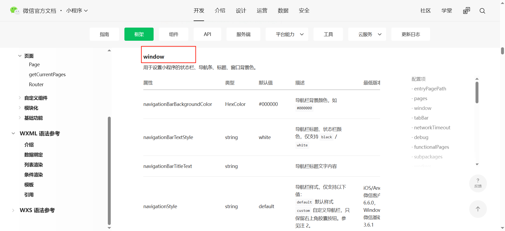This screenshot has height=231, width=505.
Task: Open 列表渲染 in the sidebar
Action: 33,165
